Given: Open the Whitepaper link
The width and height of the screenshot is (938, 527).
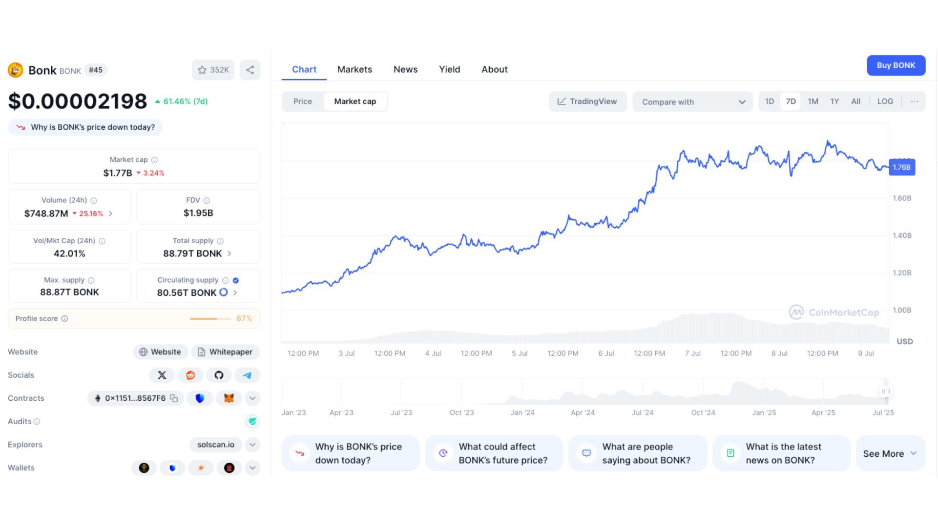Looking at the screenshot, I should pyautogui.click(x=226, y=352).
